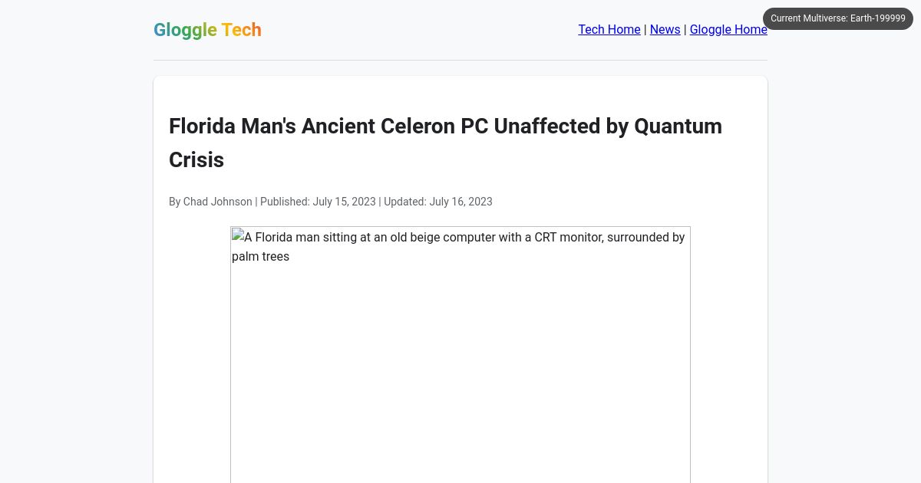Click the Gloggle Tech logo

click(207, 30)
